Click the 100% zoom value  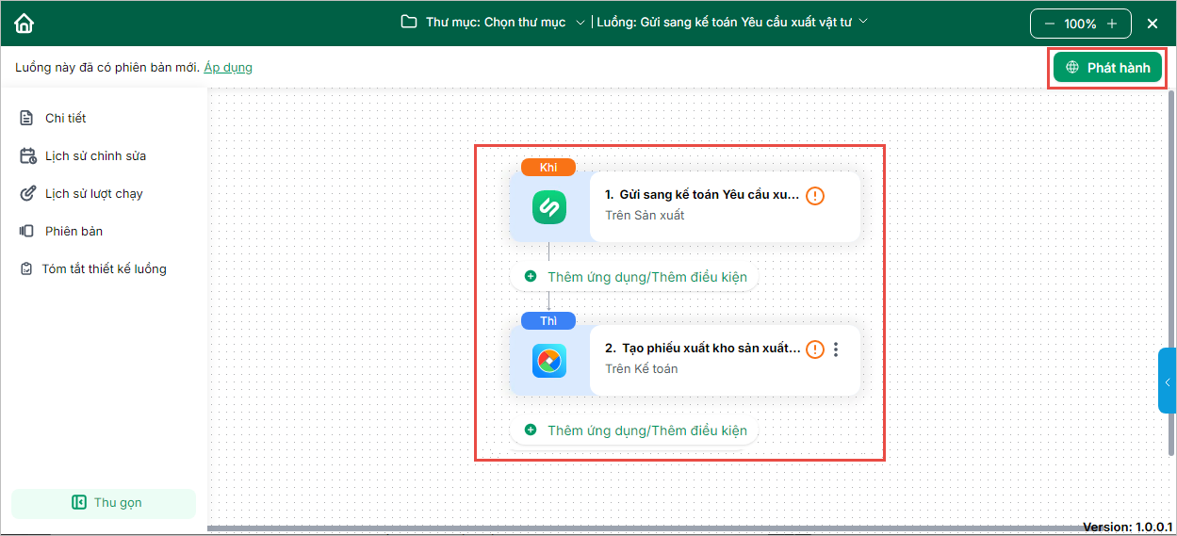1080,24
